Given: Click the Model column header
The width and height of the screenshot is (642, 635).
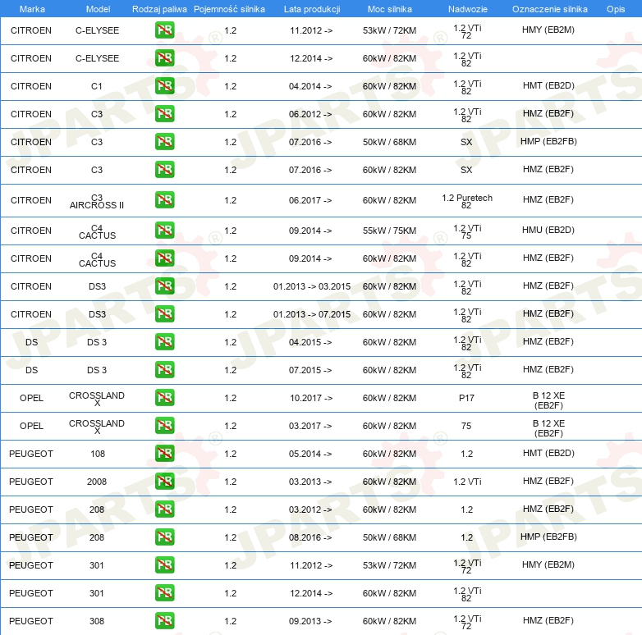Looking at the screenshot, I should point(98,9).
